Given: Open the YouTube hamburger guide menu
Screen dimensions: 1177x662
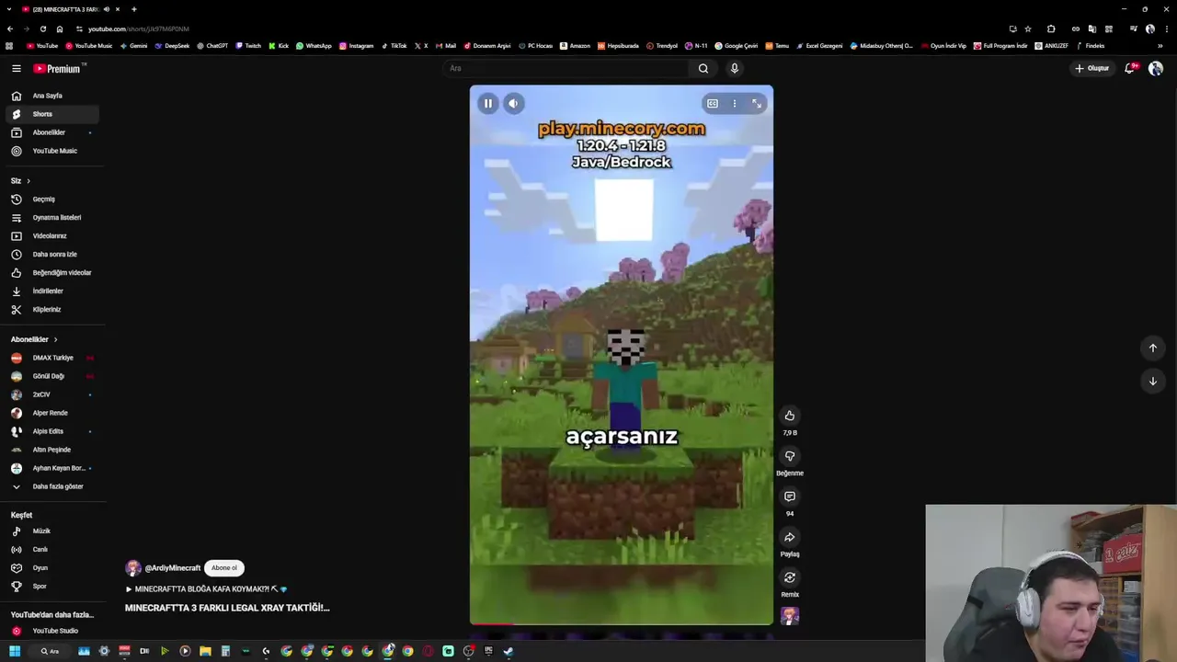Looking at the screenshot, I should click(x=17, y=68).
